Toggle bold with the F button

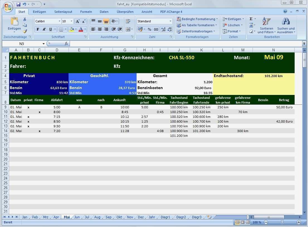coord(38,29)
